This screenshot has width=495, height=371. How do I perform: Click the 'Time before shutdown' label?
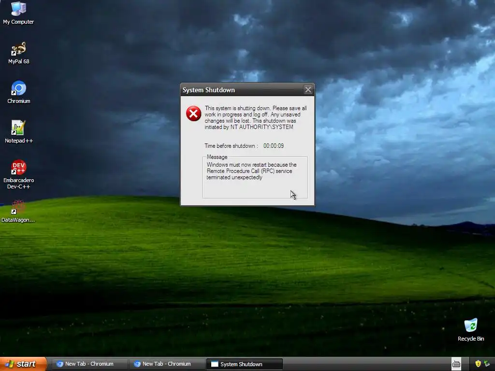pyautogui.click(x=231, y=146)
